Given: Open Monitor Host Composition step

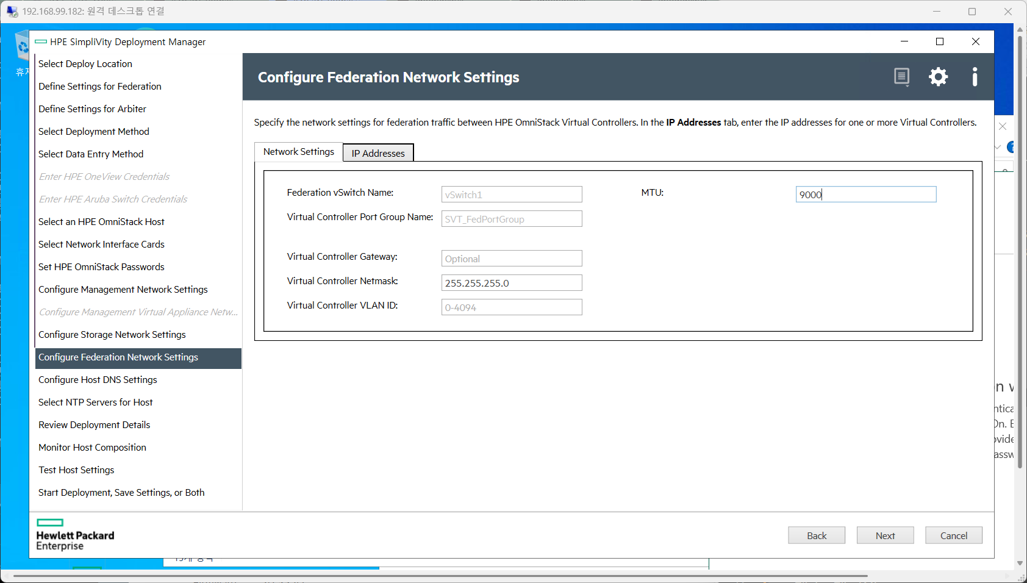Looking at the screenshot, I should click(138, 448).
